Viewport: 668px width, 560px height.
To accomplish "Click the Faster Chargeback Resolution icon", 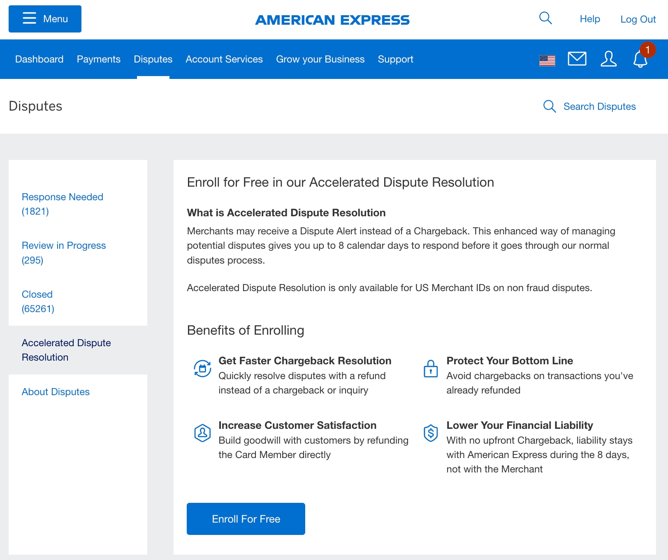I will (x=202, y=368).
